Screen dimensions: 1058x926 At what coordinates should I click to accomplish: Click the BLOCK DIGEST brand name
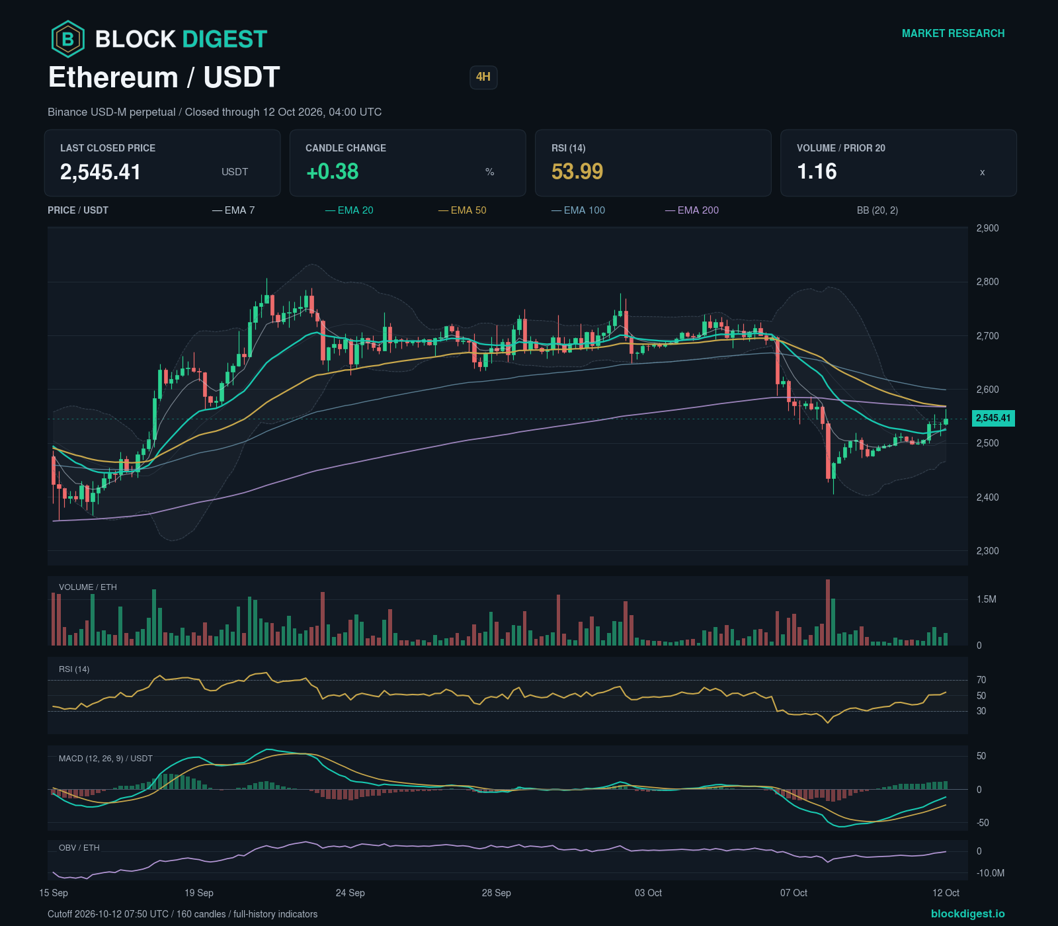click(x=181, y=39)
